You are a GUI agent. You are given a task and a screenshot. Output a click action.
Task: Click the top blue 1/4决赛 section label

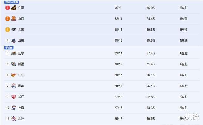12,2
